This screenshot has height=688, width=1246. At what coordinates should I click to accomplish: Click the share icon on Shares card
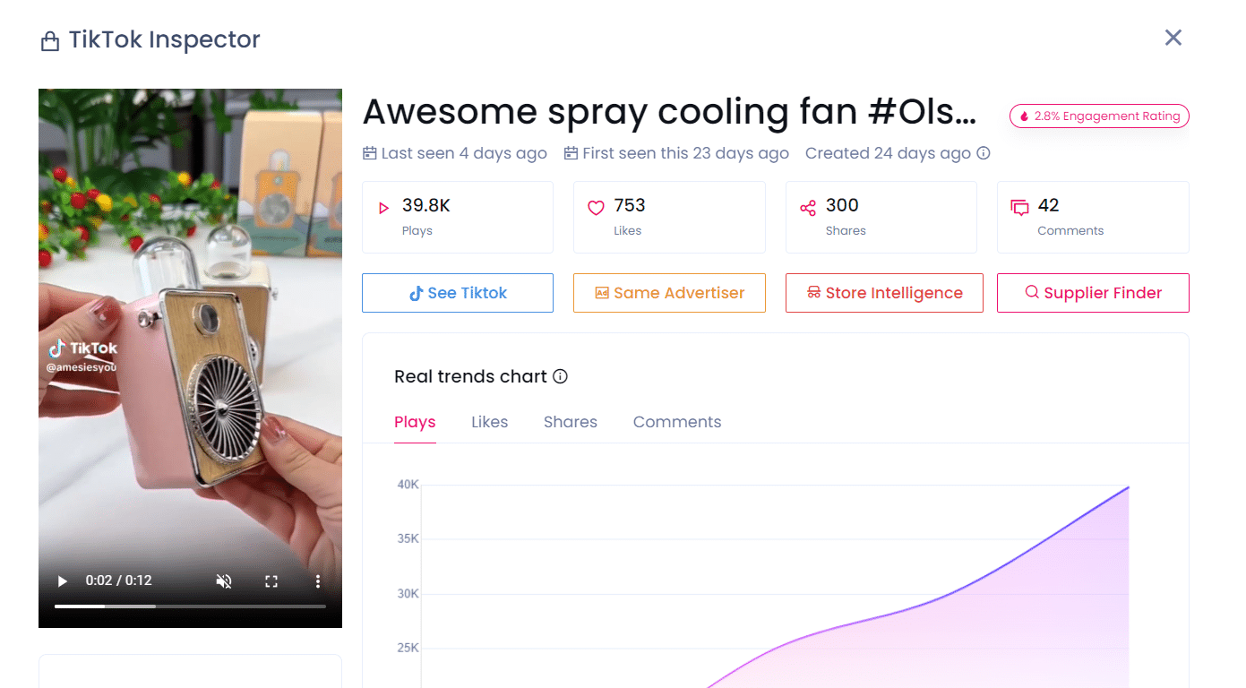click(808, 208)
